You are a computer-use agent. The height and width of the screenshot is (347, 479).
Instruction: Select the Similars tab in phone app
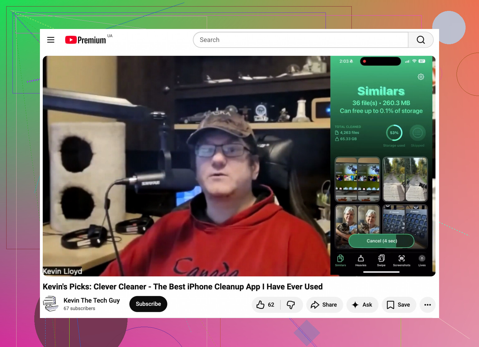[x=341, y=260]
